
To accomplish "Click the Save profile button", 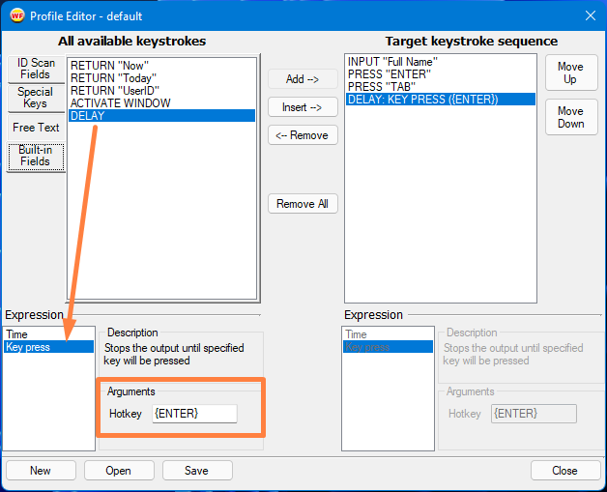I will [197, 471].
